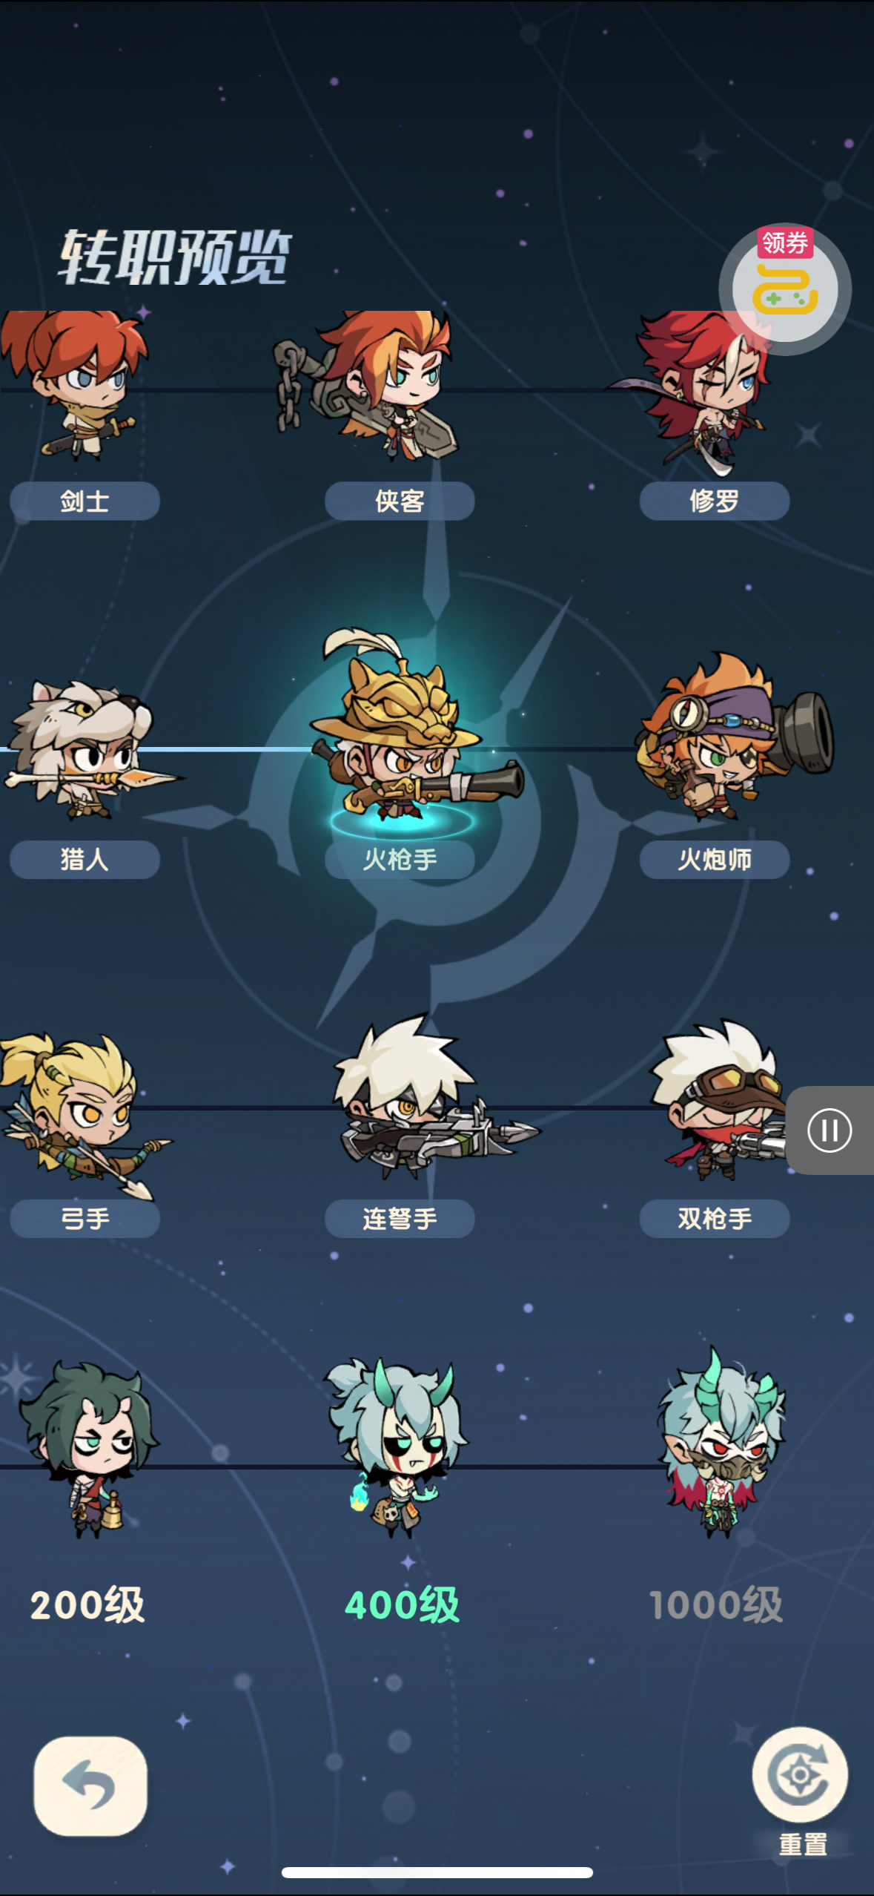Image resolution: width=874 pixels, height=1896 pixels.
Task: Open the 领券 coupon floating icon
Action: (x=785, y=289)
